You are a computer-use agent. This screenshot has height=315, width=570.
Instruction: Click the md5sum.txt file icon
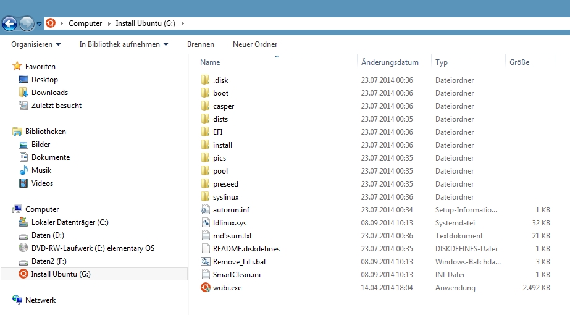(206, 236)
